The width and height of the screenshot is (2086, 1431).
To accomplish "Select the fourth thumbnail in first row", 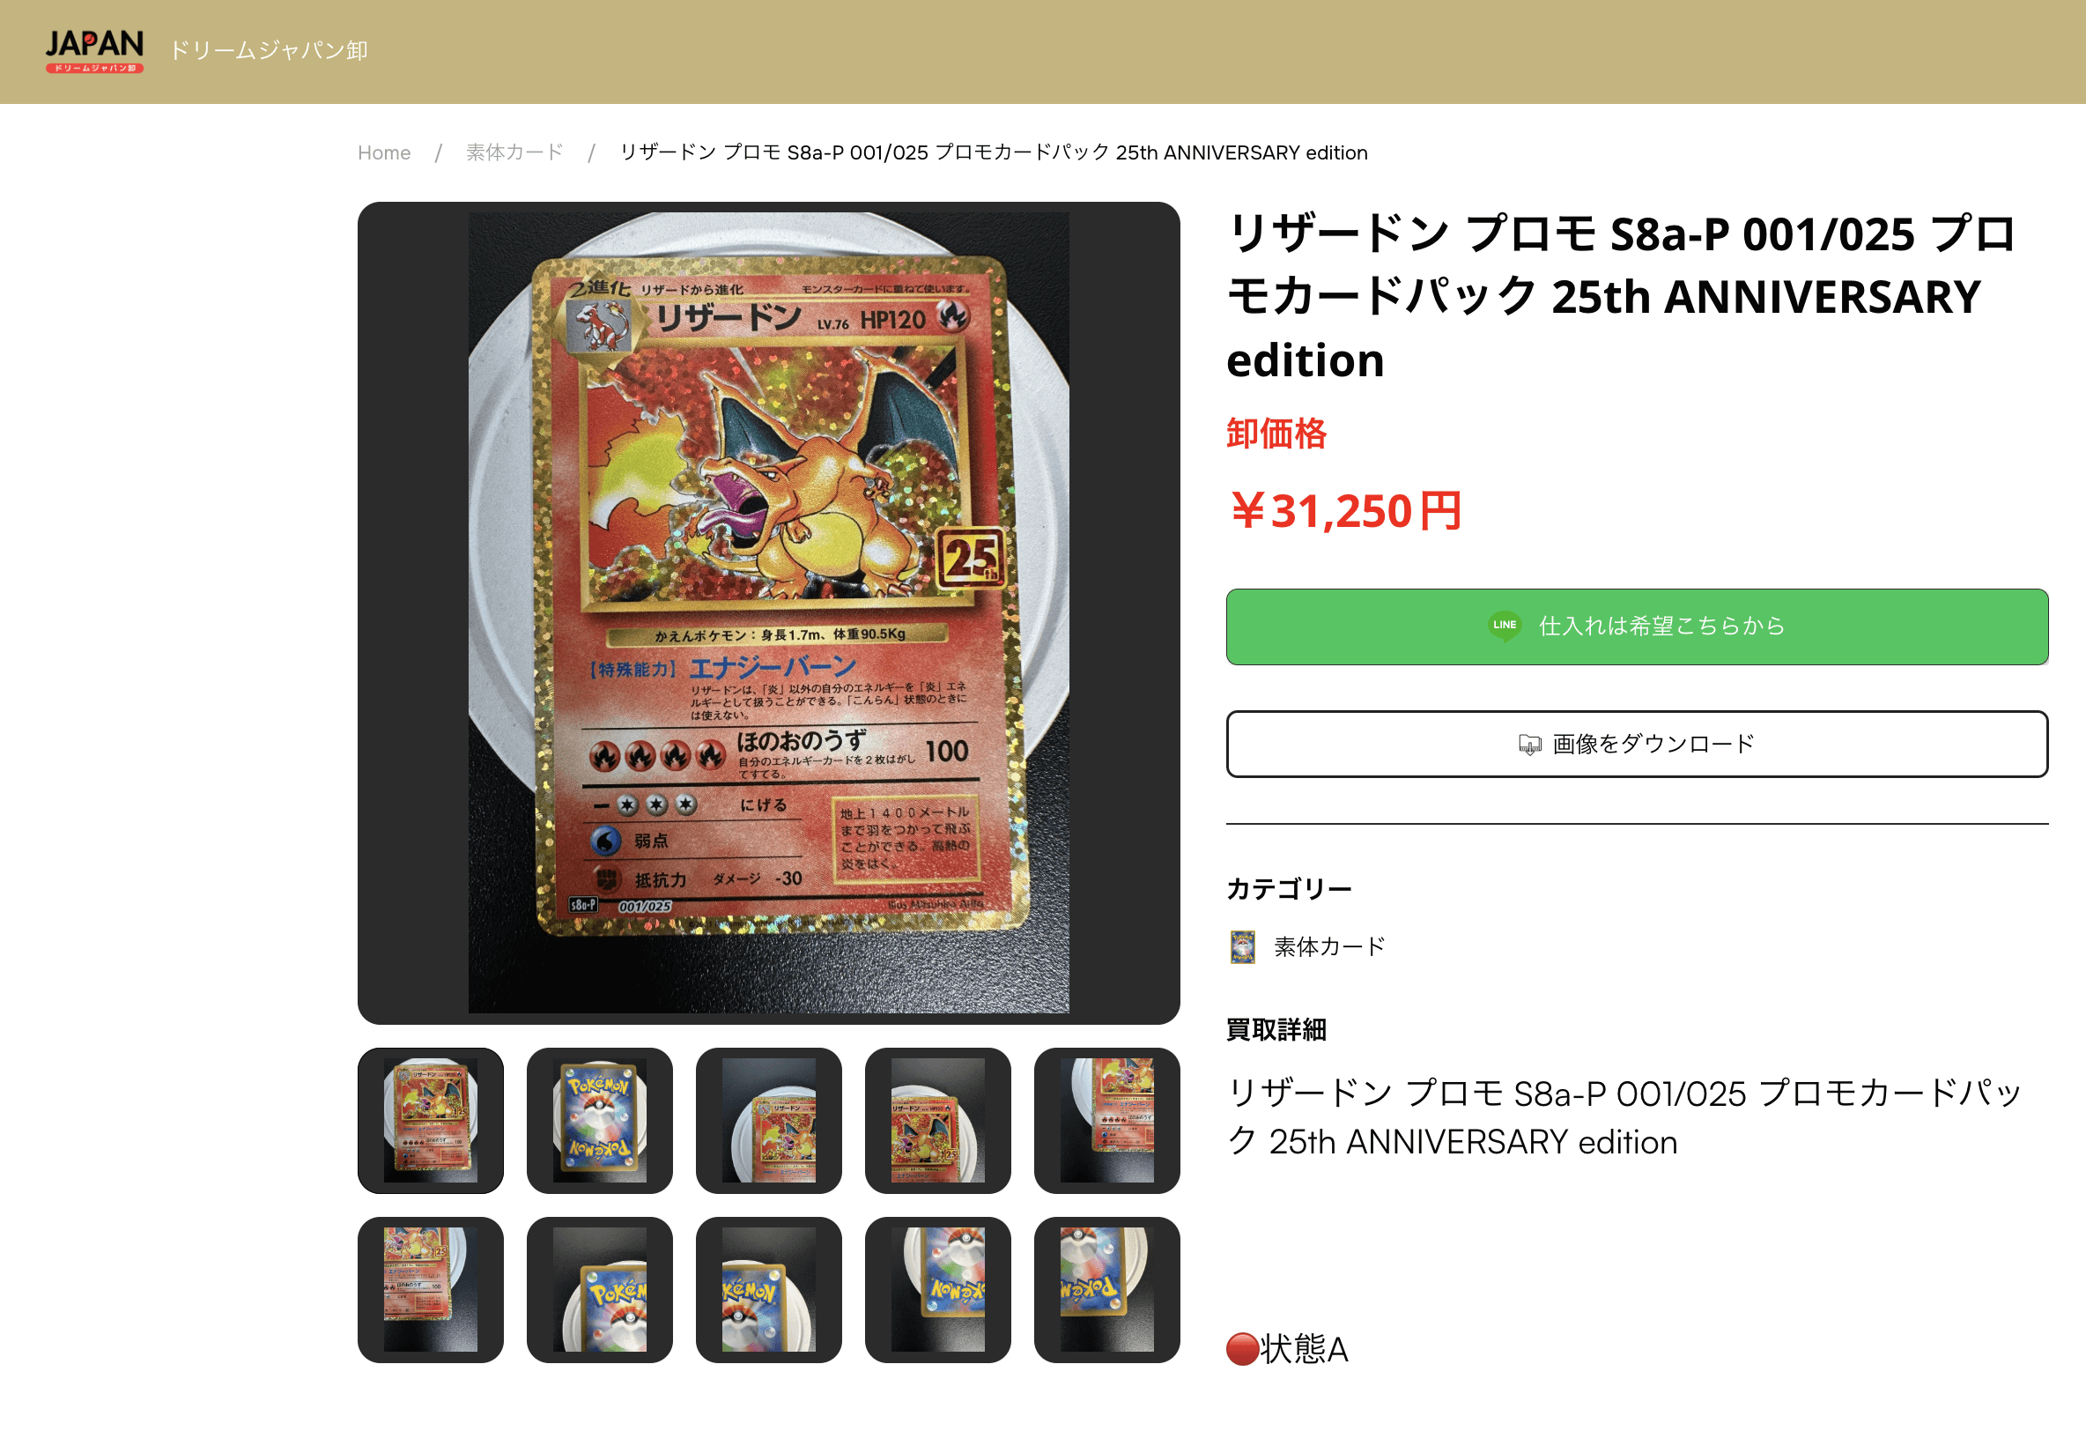I will [938, 1120].
